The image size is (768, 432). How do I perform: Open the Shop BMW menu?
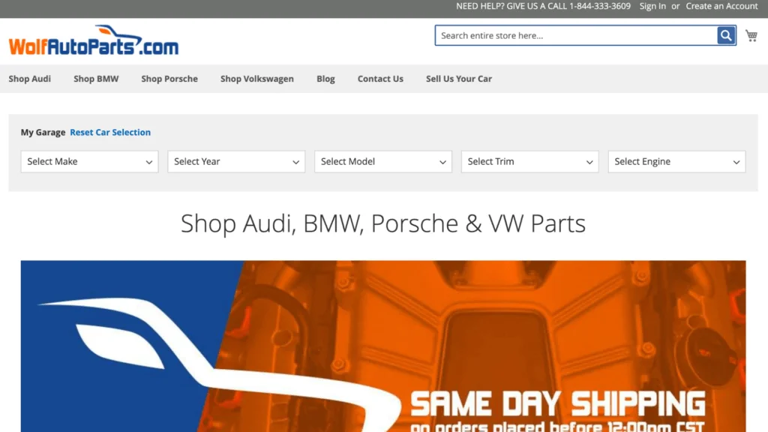(x=96, y=79)
